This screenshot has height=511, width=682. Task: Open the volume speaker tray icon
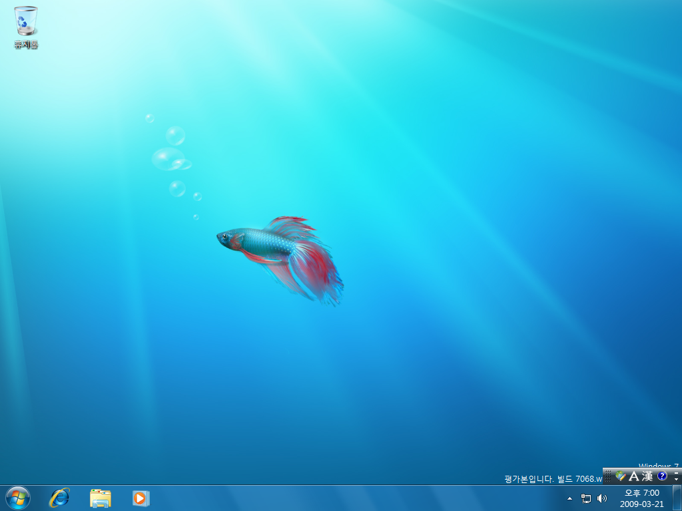pos(602,498)
